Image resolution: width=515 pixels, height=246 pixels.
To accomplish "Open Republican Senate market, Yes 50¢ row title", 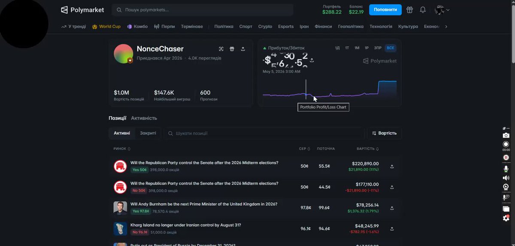I will click(x=204, y=163).
